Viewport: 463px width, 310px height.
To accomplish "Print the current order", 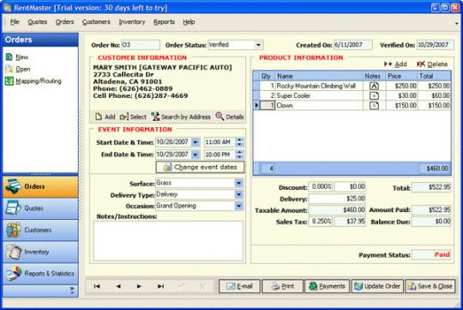I will coord(283,286).
